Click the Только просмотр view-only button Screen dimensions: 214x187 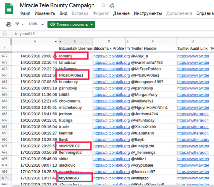pos(71,24)
